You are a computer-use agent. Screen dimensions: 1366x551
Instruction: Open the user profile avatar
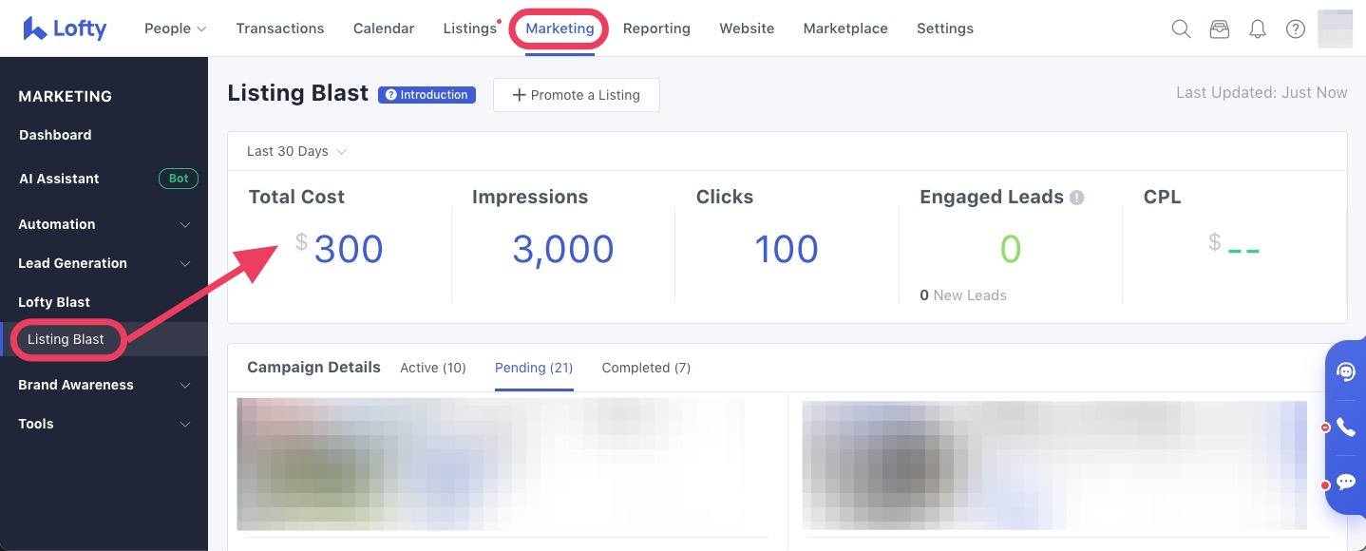[x=1336, y=28]
